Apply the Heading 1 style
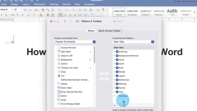197x111 pixels. pos(146,12)
